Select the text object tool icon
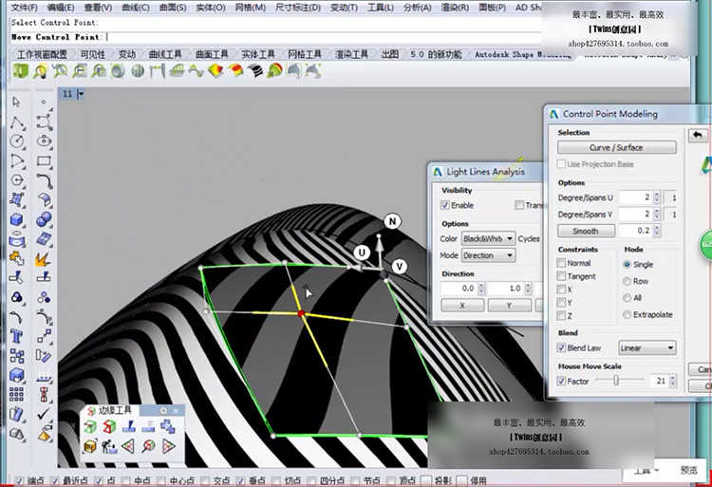Screen dimensions: 712x487 point(17,336)
